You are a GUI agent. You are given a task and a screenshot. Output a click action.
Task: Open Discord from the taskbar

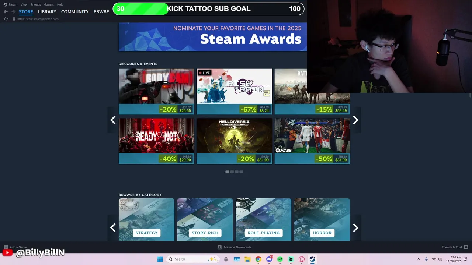pos(269,259)
